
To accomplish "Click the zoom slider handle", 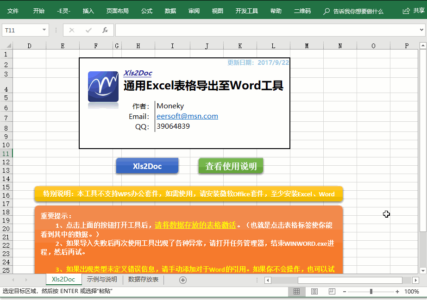I will (x=371, y=292).
